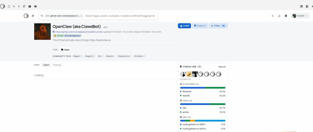Click the face logo next to the search bar
Image resolution: width=313 pixels, height=132 pixels.
(26, 16)
